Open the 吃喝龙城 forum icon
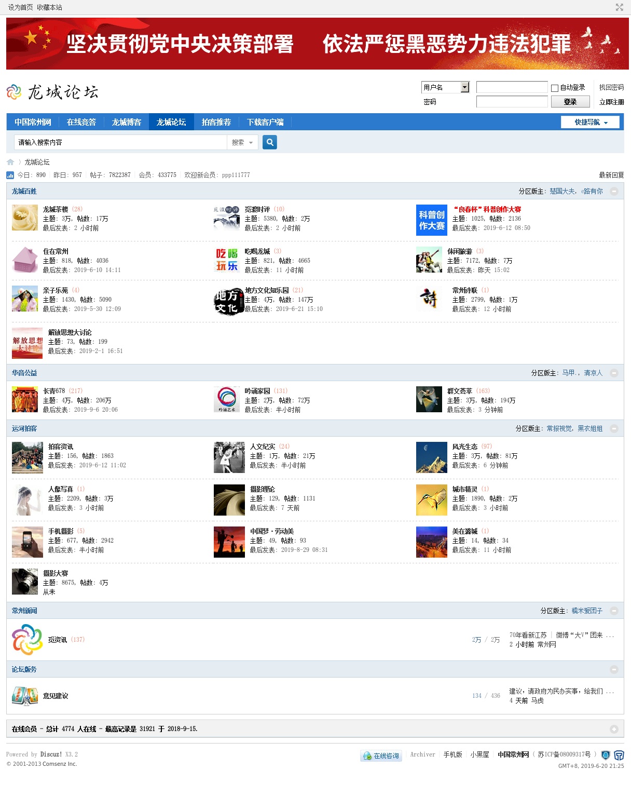 click(x=227, y=260)
